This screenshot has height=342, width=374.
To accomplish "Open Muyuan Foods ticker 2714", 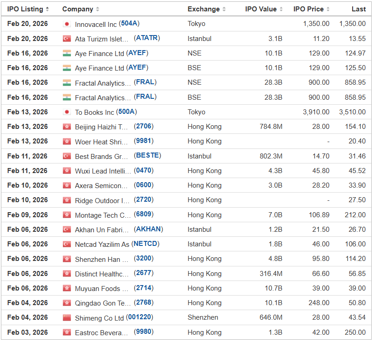I will pyautogui.click(x=144, y=288).
